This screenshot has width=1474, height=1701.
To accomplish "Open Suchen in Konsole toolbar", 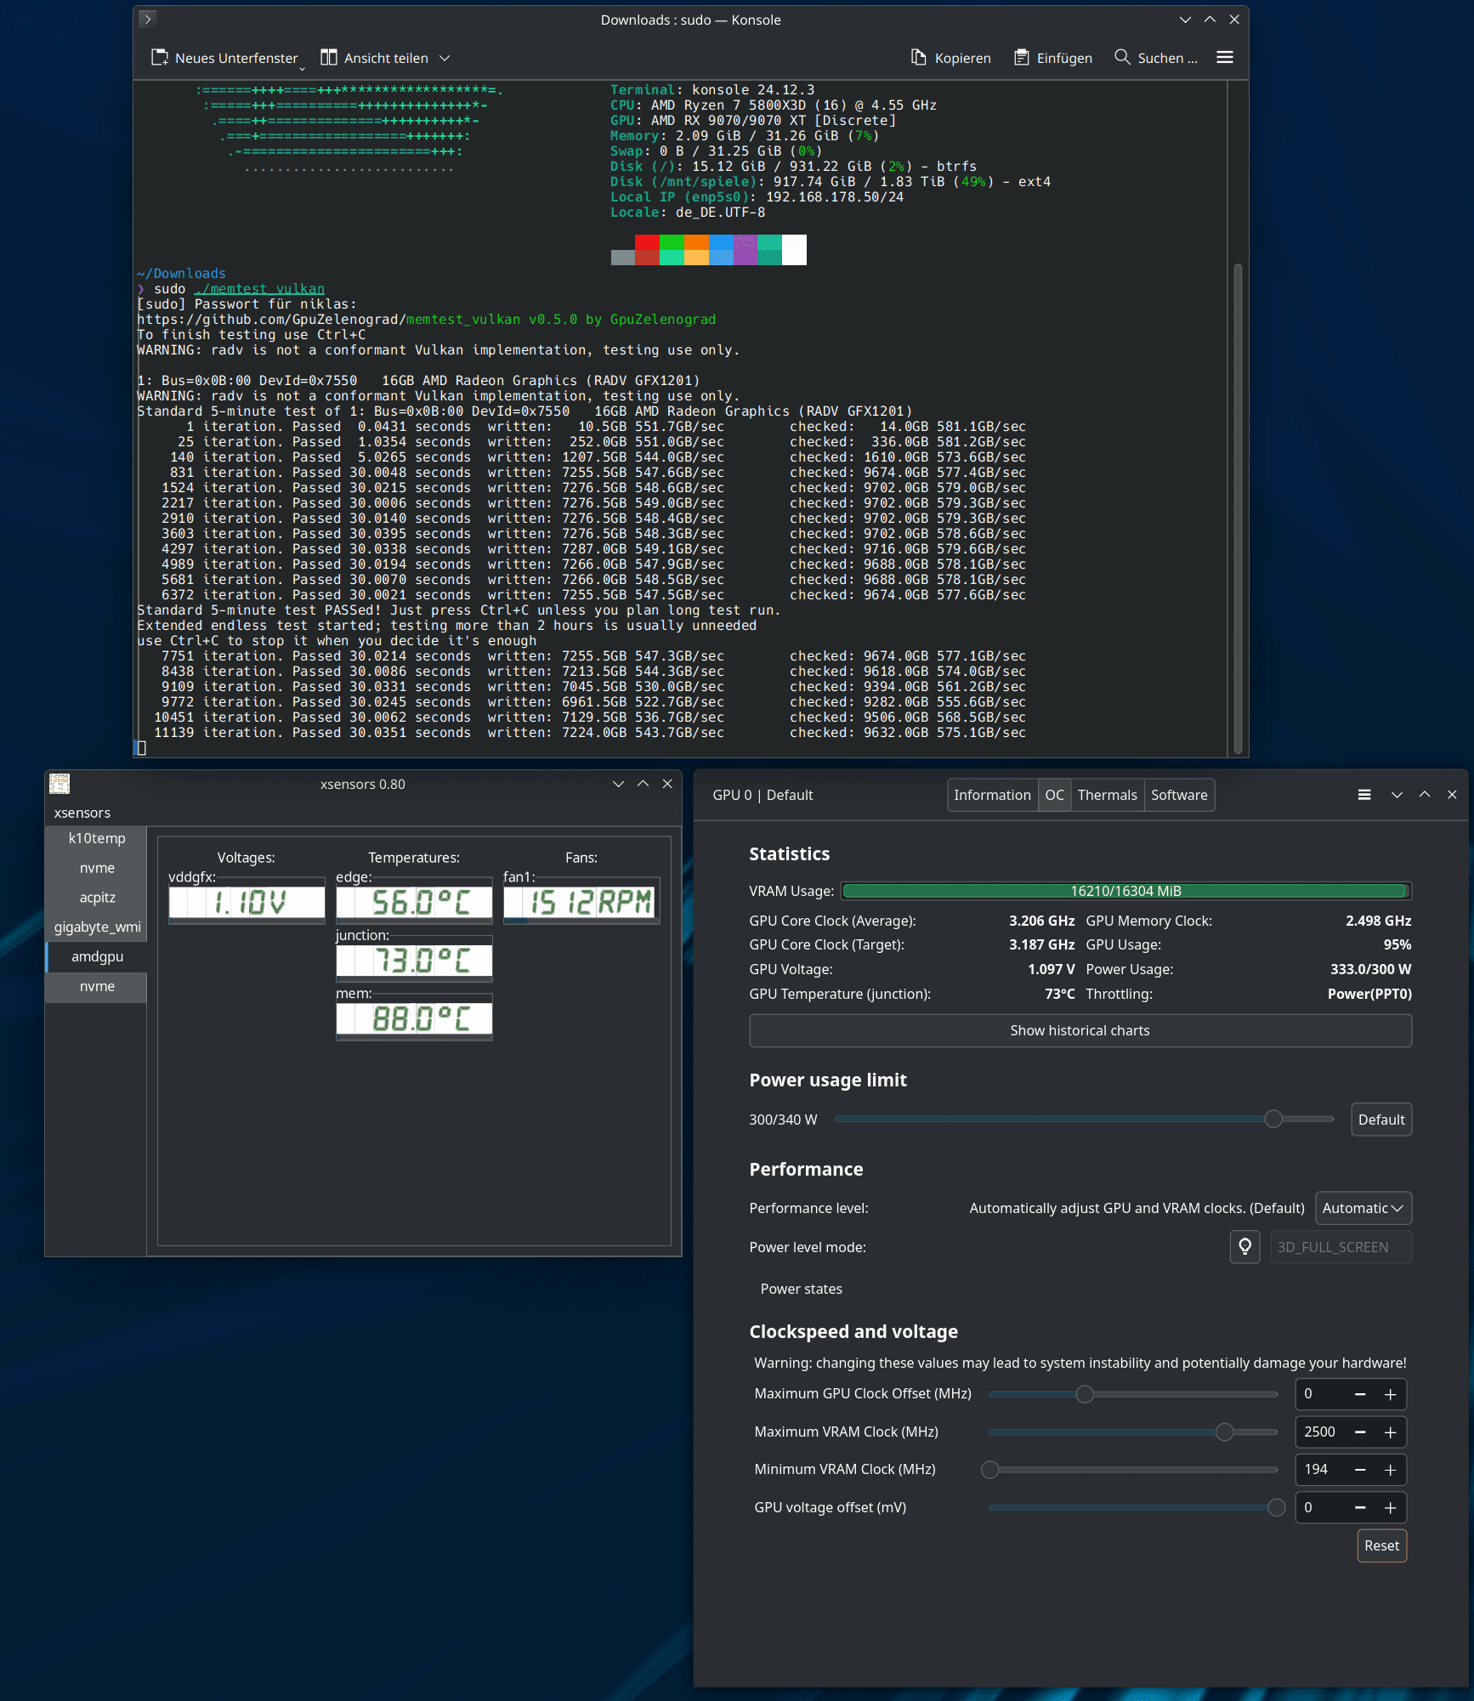I will [1155, 58].
